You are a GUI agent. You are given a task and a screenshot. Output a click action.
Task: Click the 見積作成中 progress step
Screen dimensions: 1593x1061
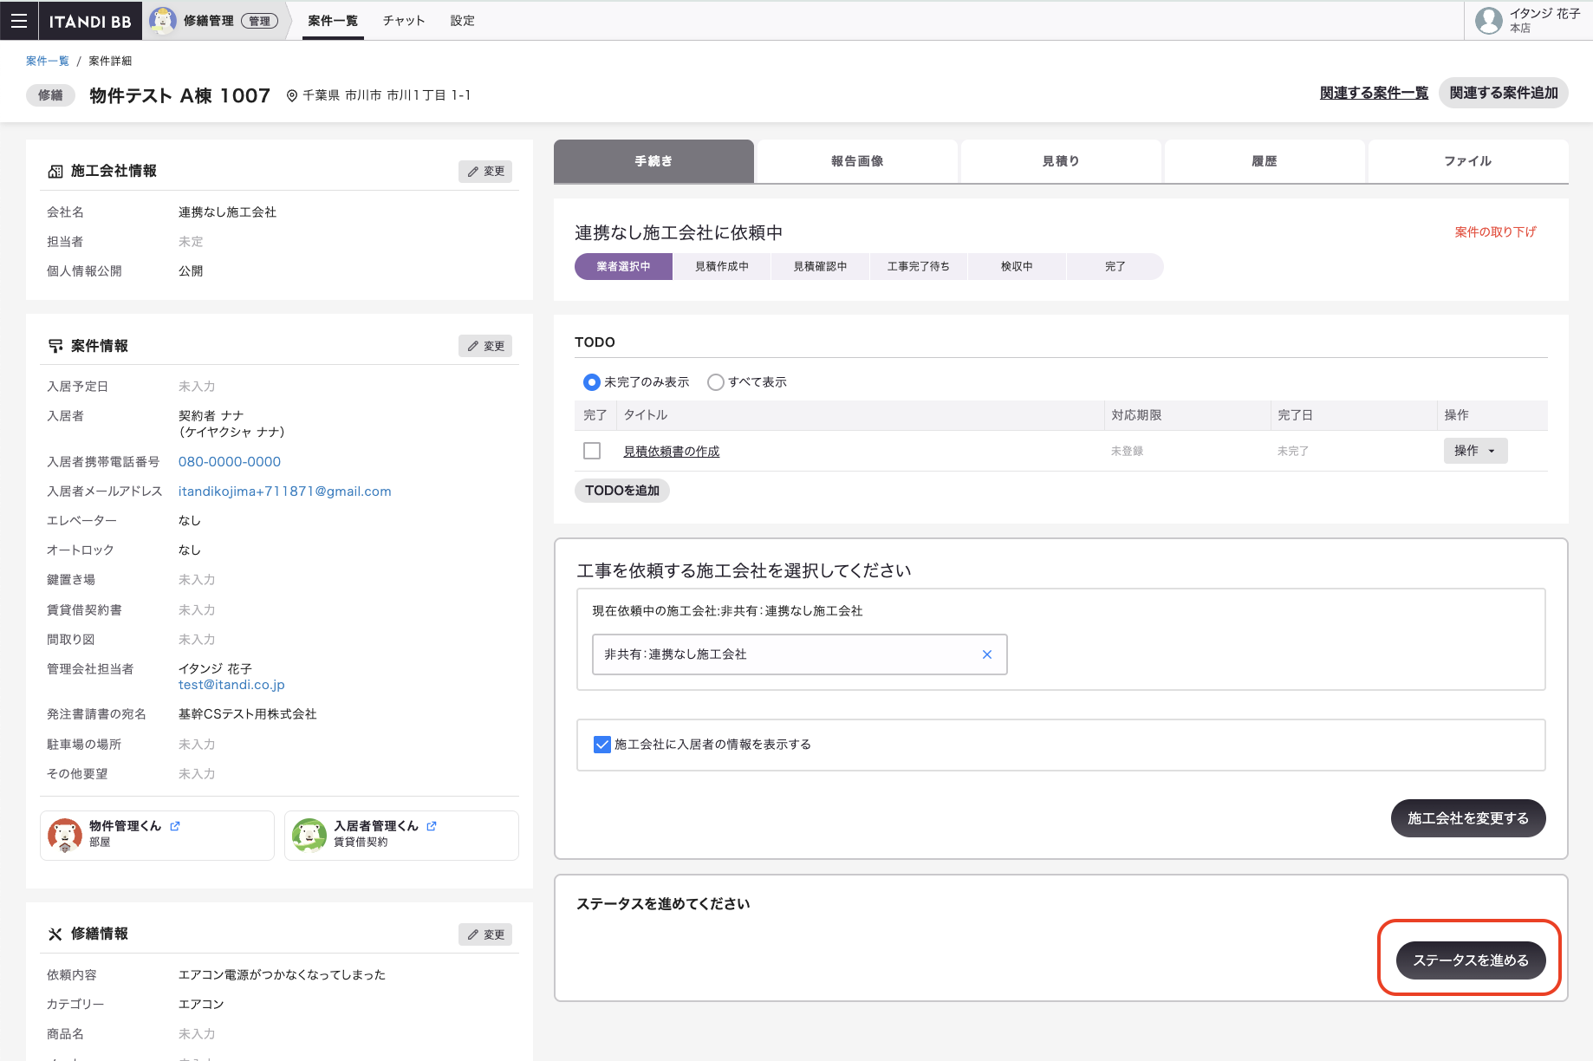coord(721,267)
